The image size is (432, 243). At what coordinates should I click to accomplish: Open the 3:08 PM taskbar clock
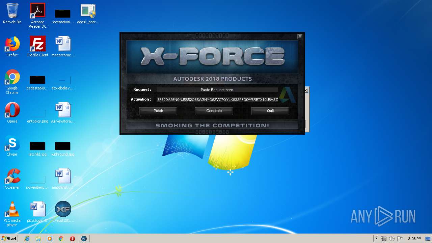tap(414, 239)
